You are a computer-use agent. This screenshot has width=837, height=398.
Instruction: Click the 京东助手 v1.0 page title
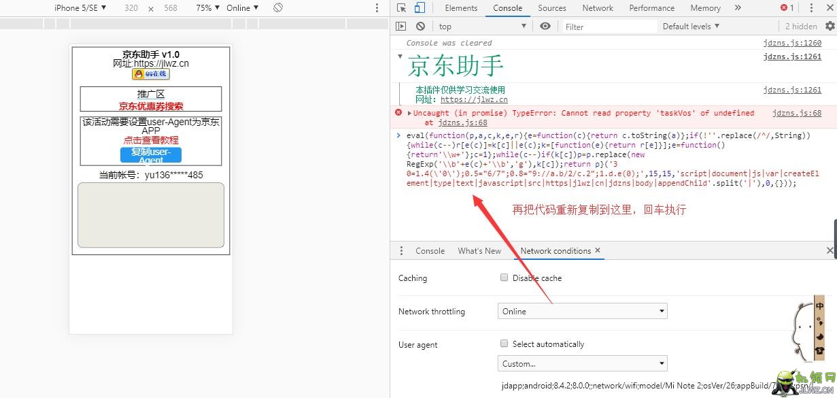pyautogui.click(x=151, y=54)
